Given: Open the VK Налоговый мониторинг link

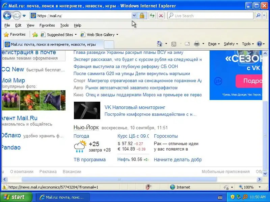Looking at the screenshot, I should point(135,107).
